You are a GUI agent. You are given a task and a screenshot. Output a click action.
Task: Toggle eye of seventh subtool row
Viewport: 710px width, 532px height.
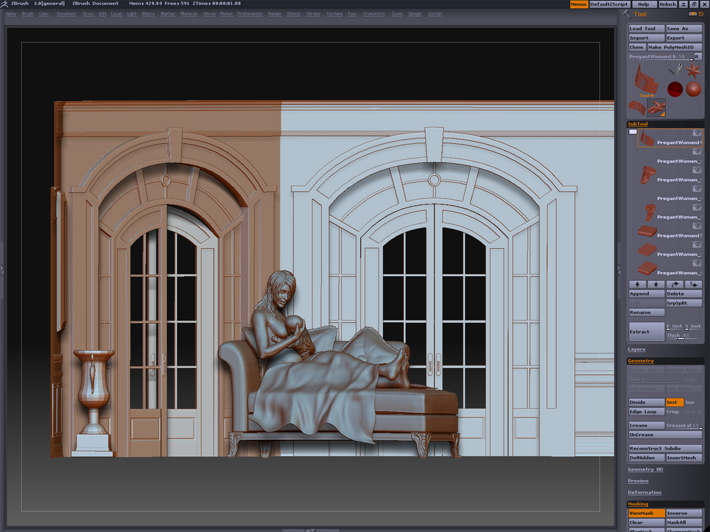click(697, 245)
